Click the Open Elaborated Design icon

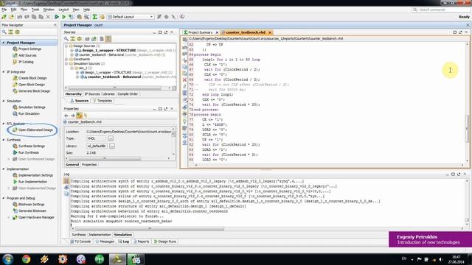[15, 130]
